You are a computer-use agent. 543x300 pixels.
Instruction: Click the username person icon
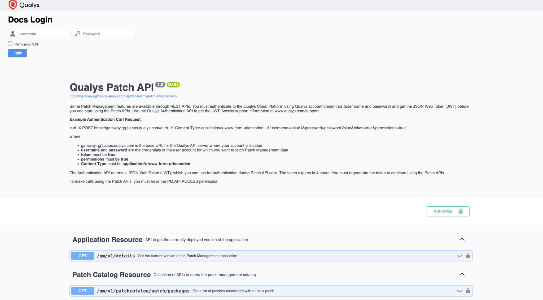pos(12,34)
